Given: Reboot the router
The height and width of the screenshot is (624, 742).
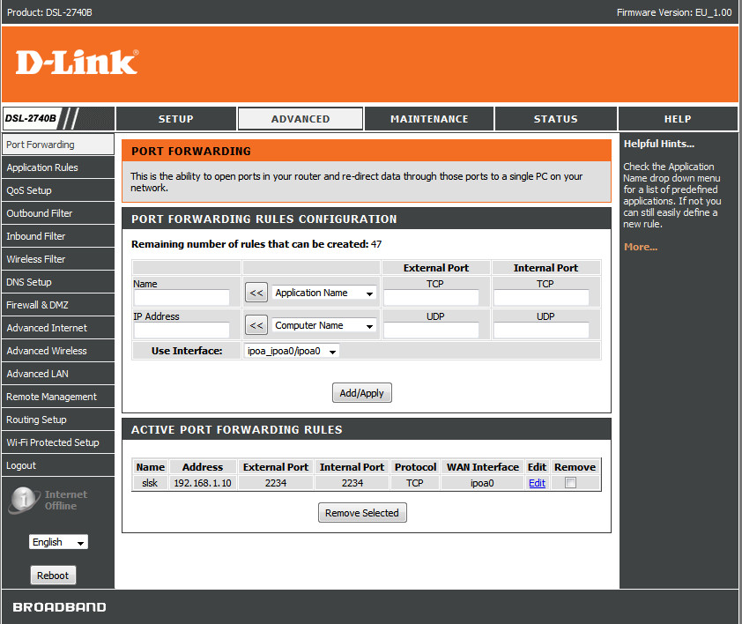Looking at the screenshot, I should point(53,575).
